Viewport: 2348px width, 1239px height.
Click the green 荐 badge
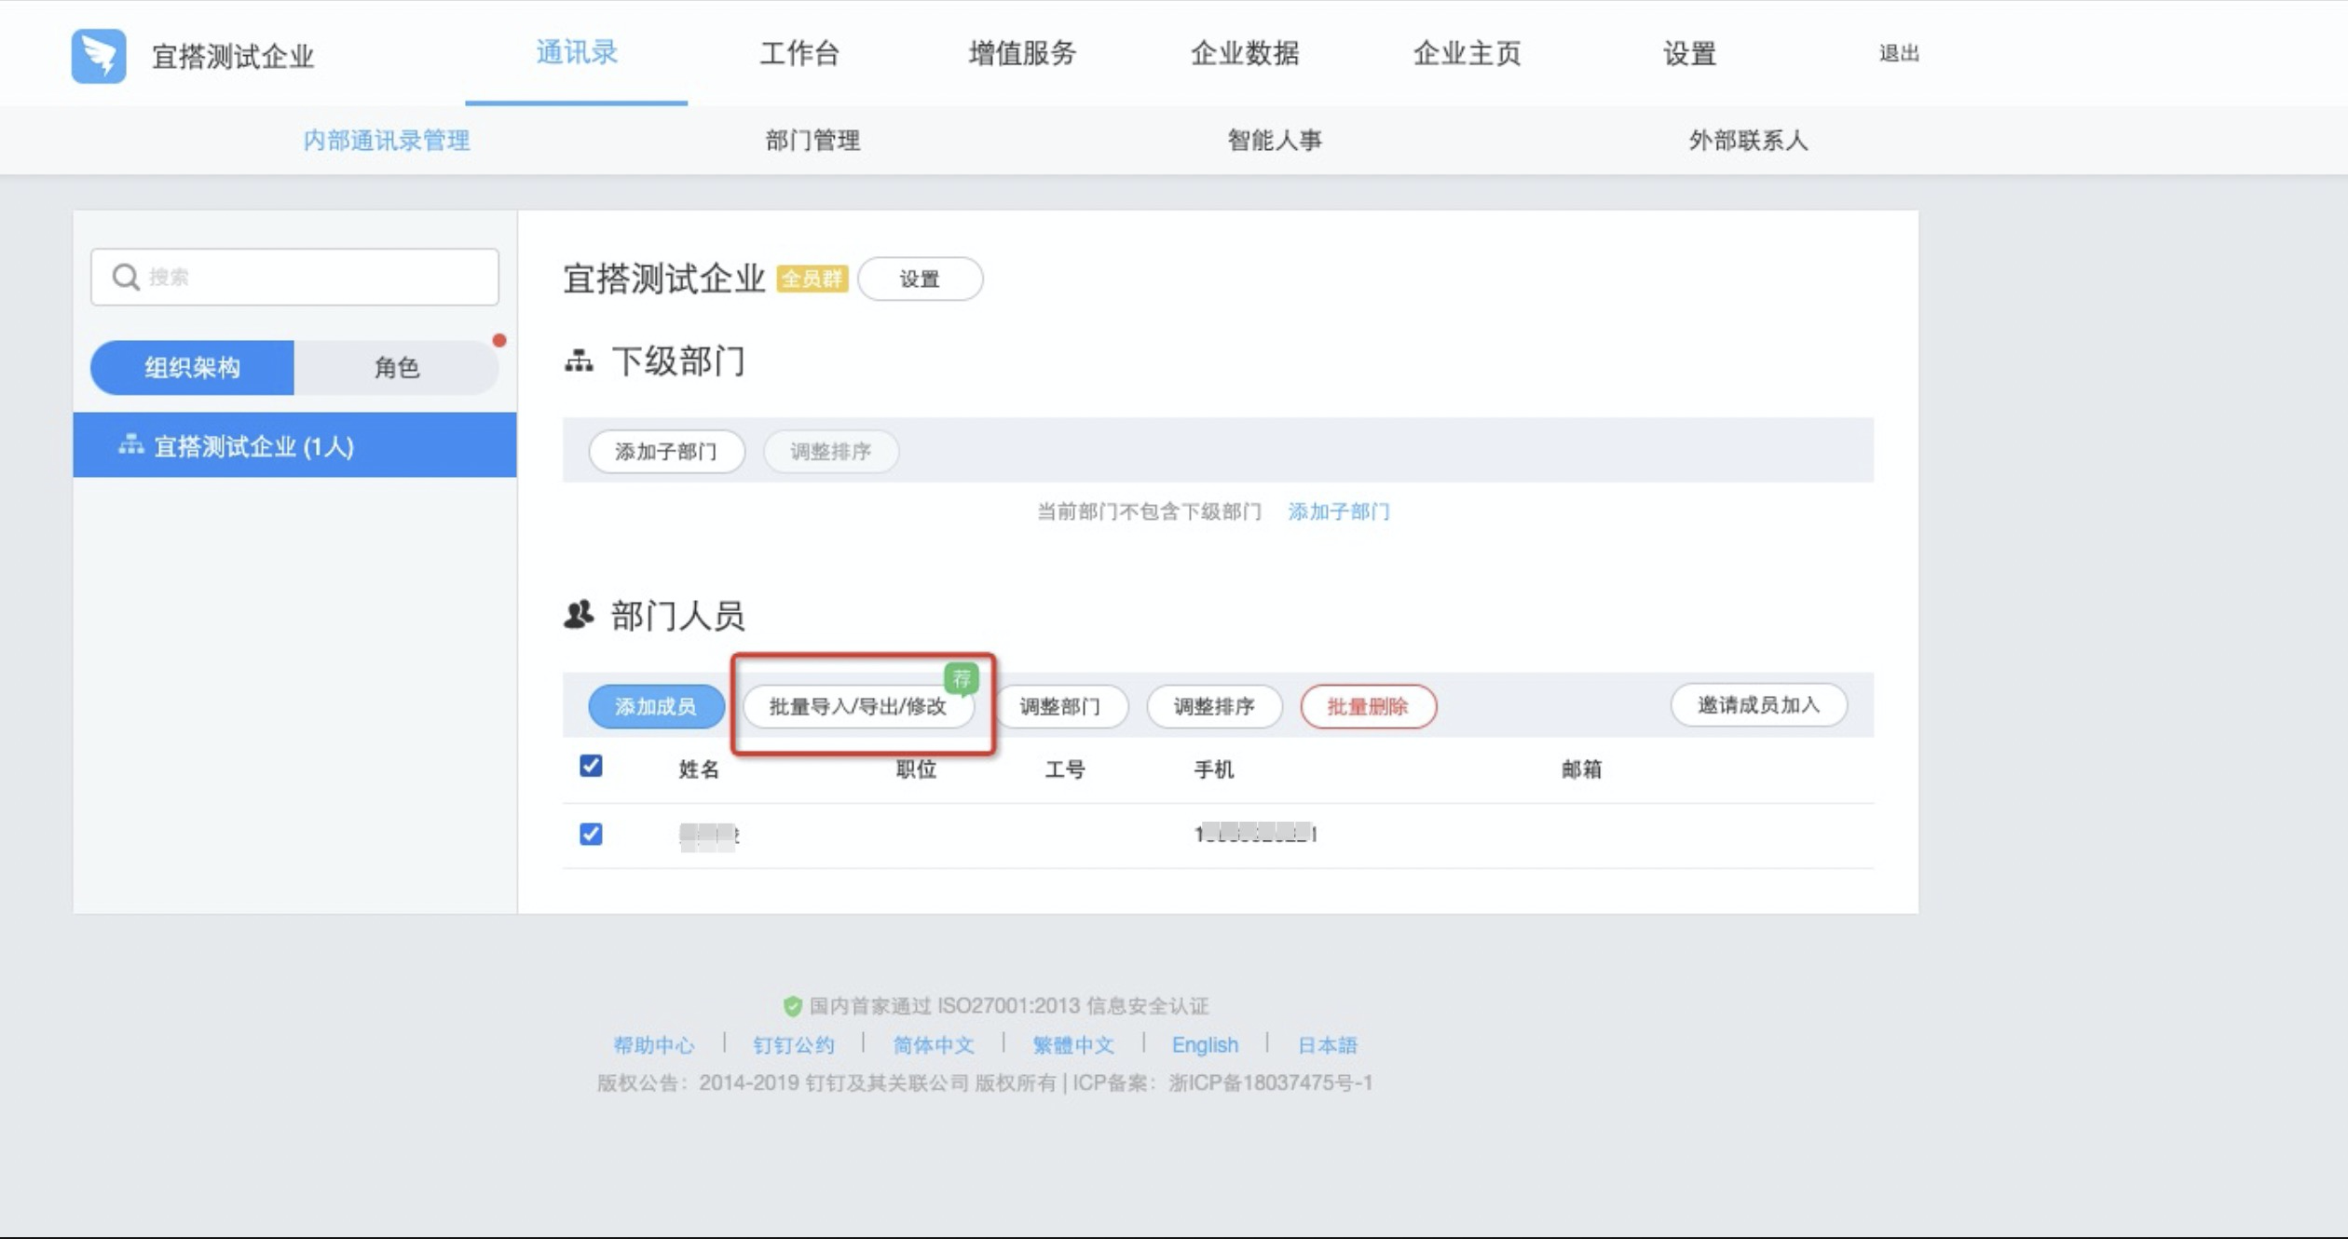point(961,678)
